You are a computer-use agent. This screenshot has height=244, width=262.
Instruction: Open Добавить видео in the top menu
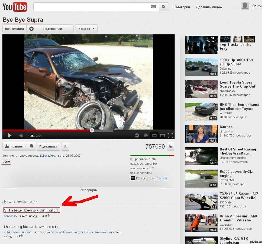(209, 7)
